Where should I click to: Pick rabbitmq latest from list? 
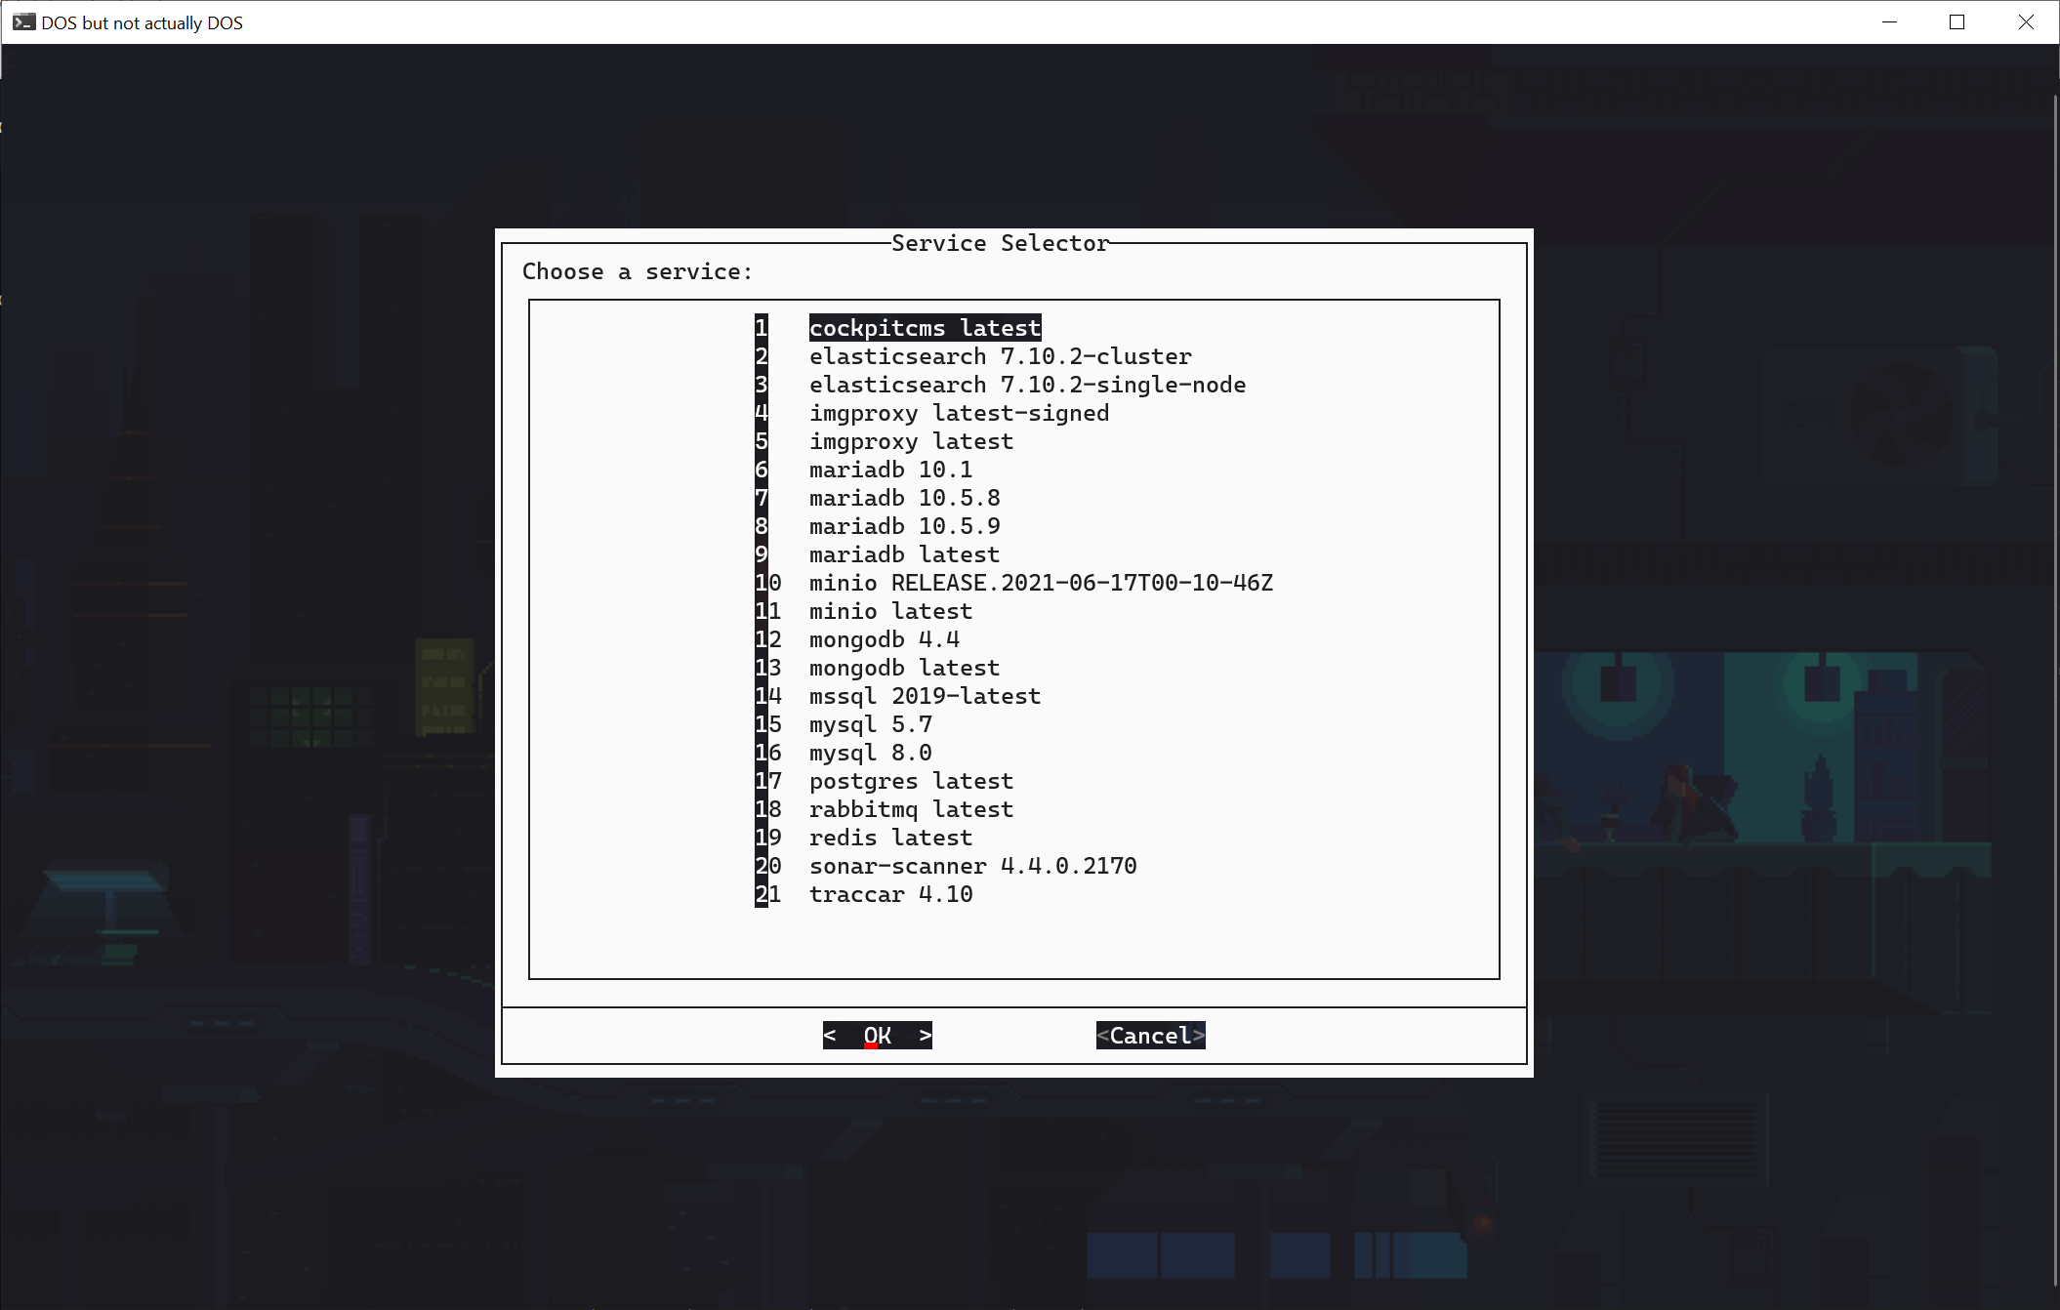[911, 809]
